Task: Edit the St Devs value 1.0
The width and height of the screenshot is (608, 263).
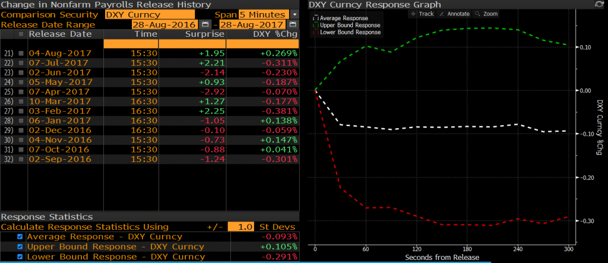Action: (x=241, y=227)
